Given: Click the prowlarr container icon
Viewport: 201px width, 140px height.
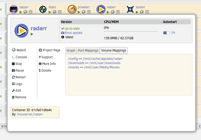Looking at the screenshot, I should (72, 9).
